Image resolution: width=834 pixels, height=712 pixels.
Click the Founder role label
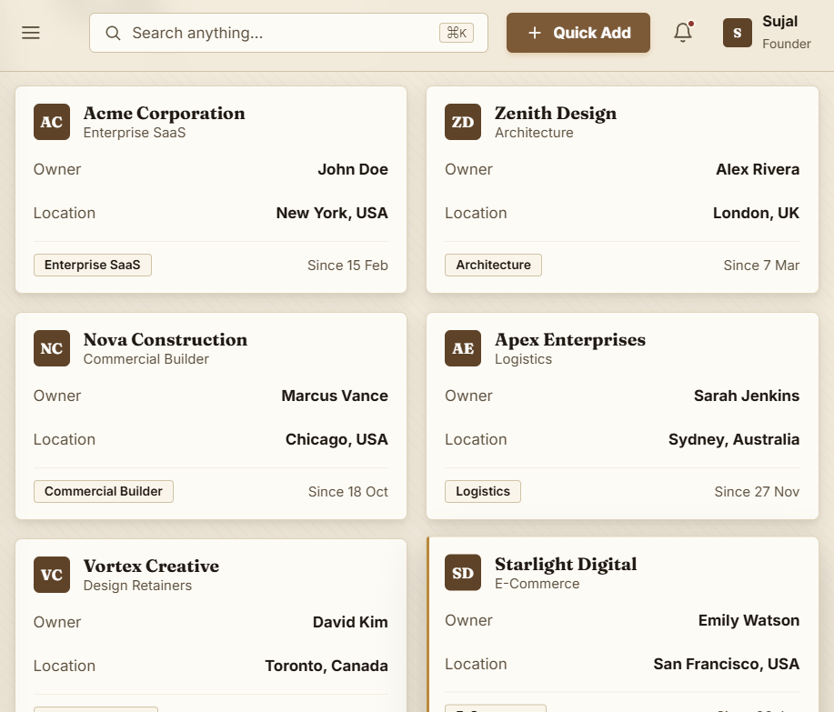(x=786, y=44)
